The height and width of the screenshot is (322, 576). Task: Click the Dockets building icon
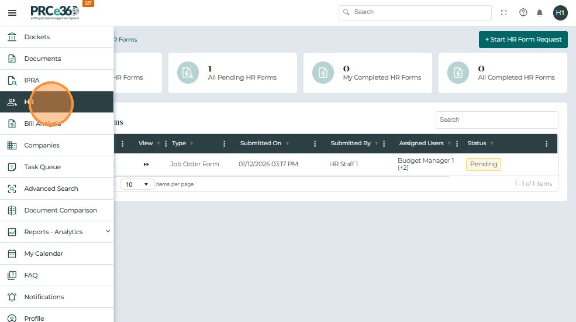coord(12,37)
